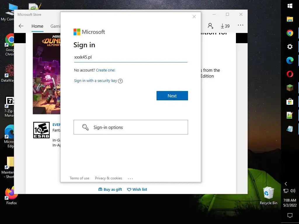Open Google Chrome from the taskbar
Image resolution: width=299 pixels, height=224 pixels.
(x=290, y=33)
